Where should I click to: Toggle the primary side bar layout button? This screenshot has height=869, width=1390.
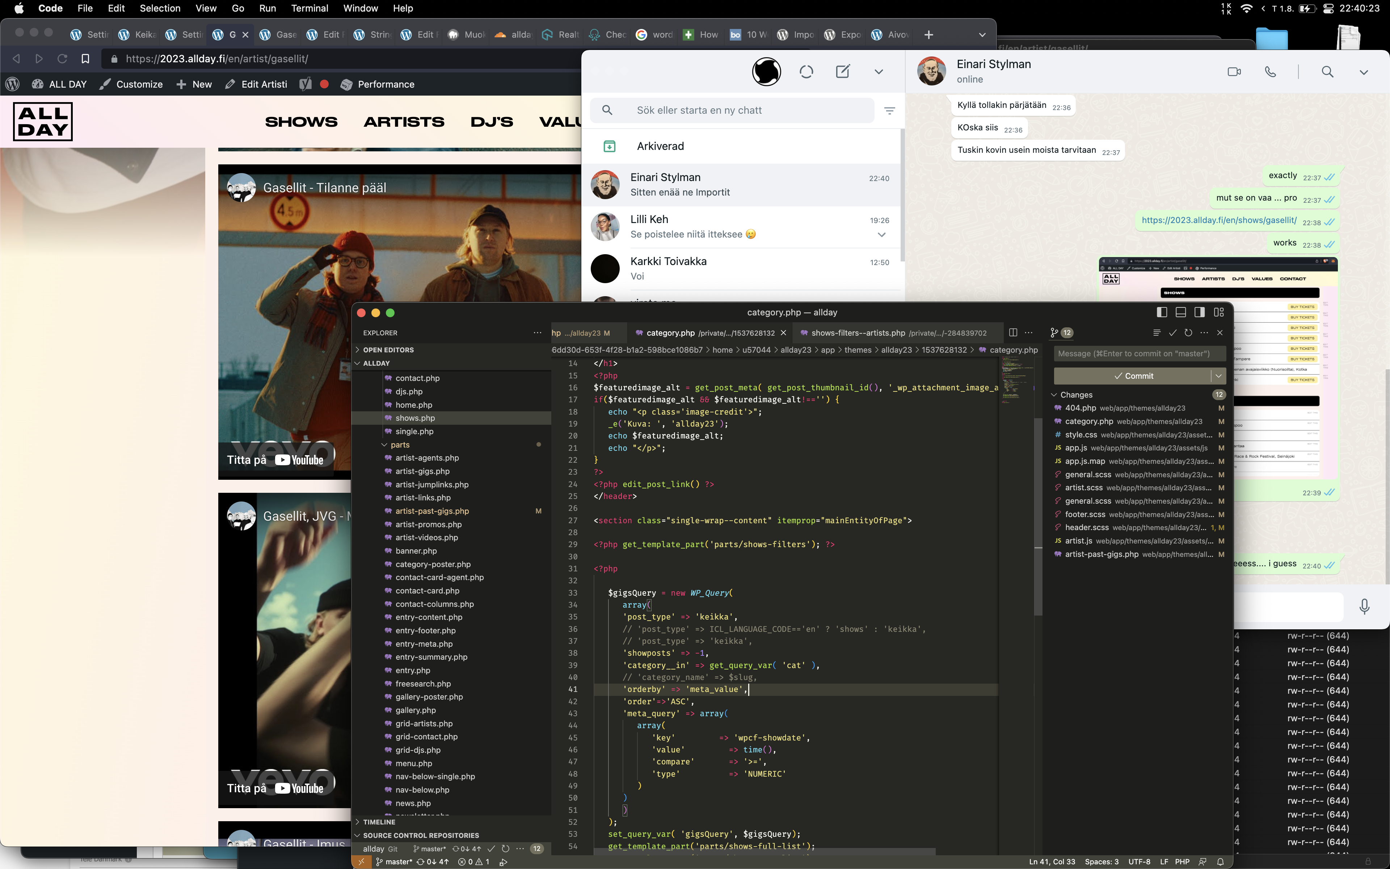click(1161, 312)
